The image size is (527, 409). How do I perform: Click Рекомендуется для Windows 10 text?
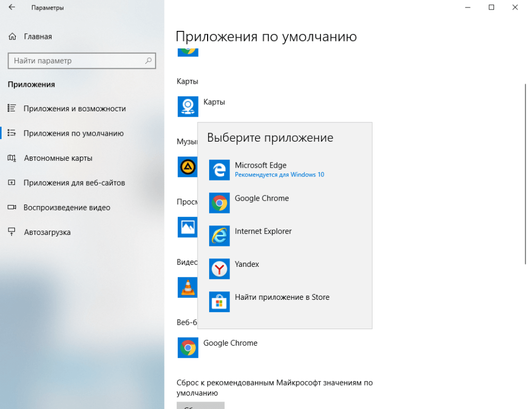[x=279, y=175]
